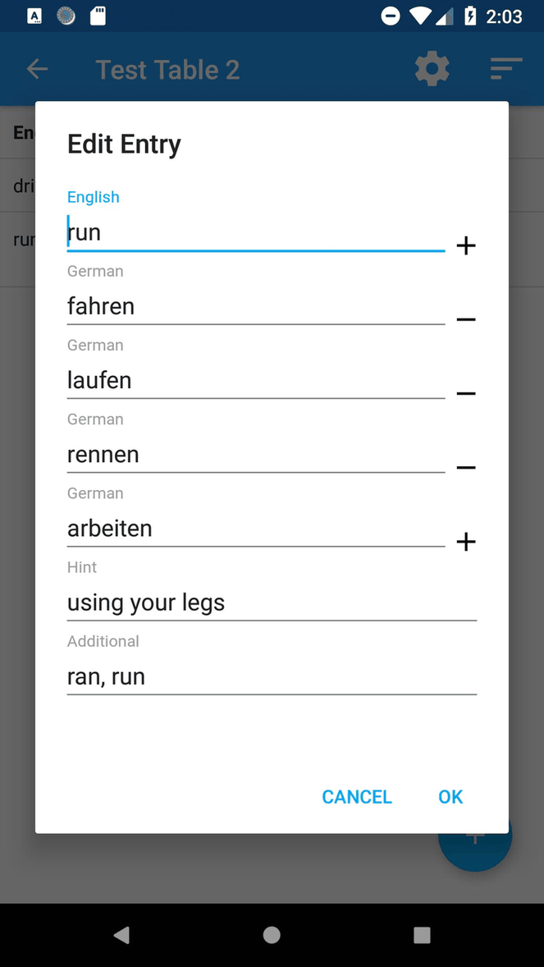Open the table settings gear
This screenshot has width=544, height=967.
[432, 69]
